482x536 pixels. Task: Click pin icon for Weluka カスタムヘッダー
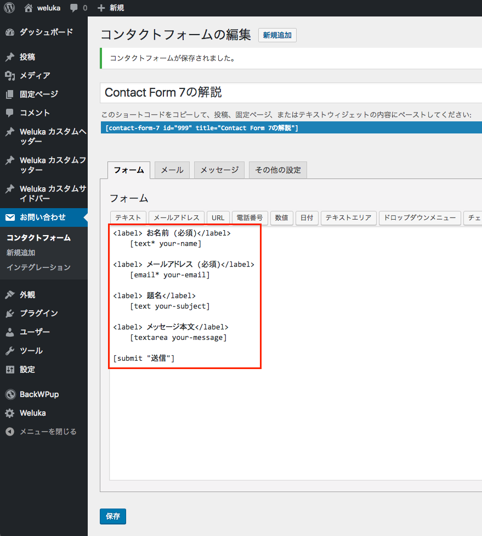pyautogui.click(x=10, y=132)
